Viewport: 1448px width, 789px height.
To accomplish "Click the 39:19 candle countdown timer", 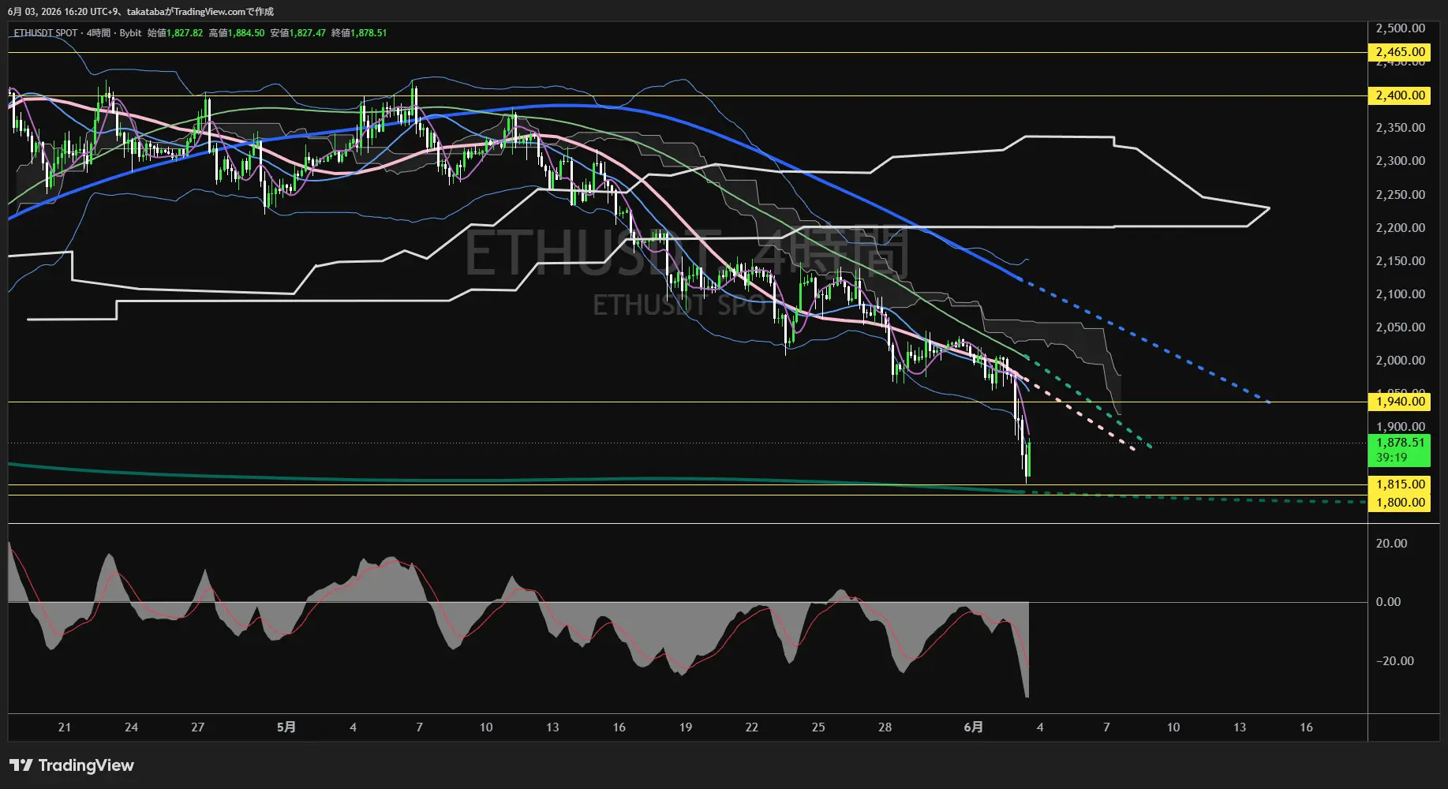I will [x=1391, y=458].
